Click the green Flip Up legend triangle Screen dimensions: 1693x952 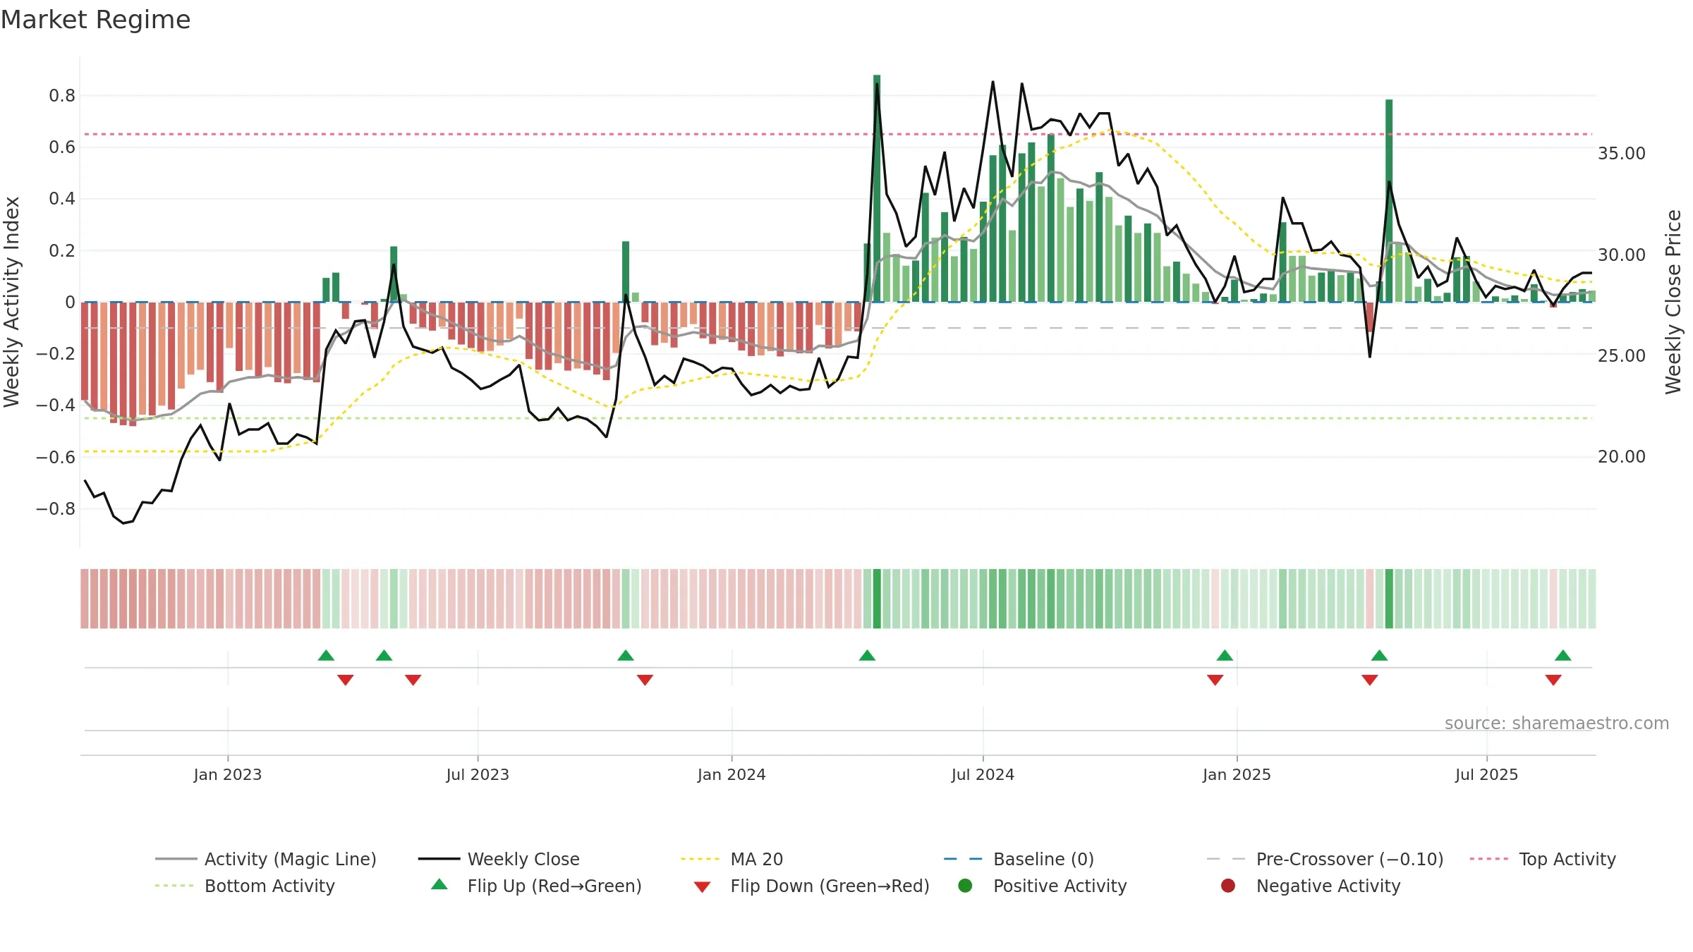point(439,884)
